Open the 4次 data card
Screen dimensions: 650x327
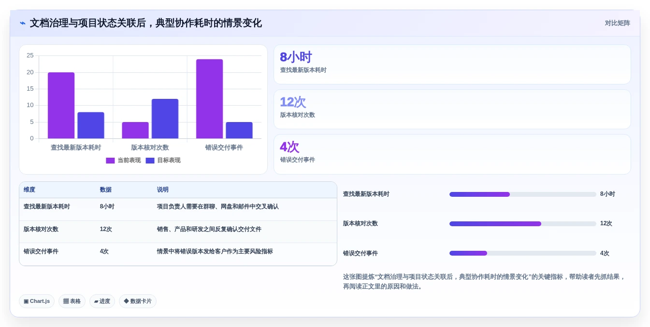pos(452,154)
